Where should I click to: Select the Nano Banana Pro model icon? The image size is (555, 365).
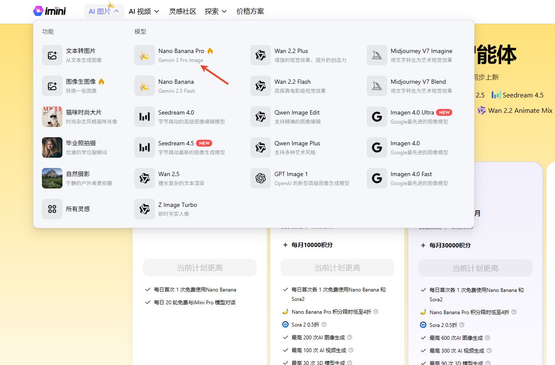tap(144, 55)
